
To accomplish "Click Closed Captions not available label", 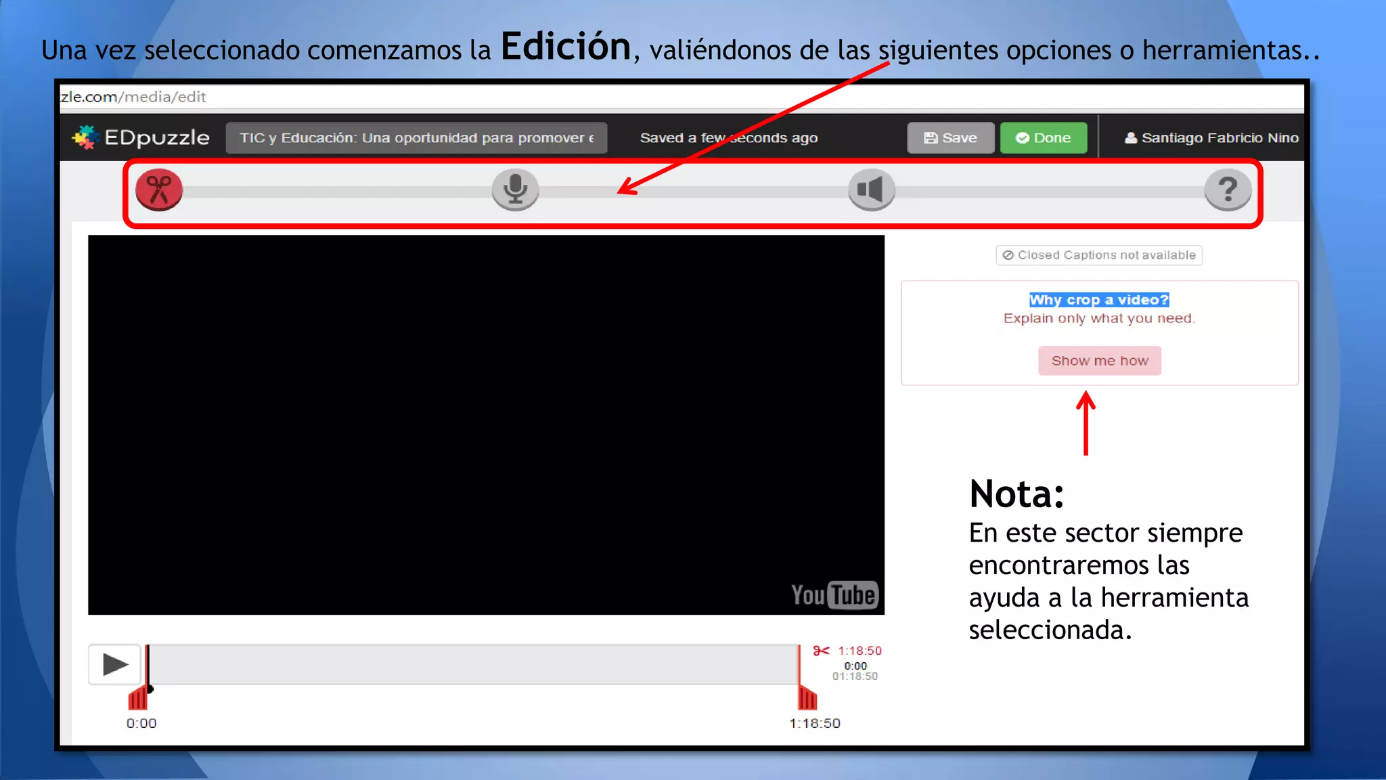I will point(1099,255).
